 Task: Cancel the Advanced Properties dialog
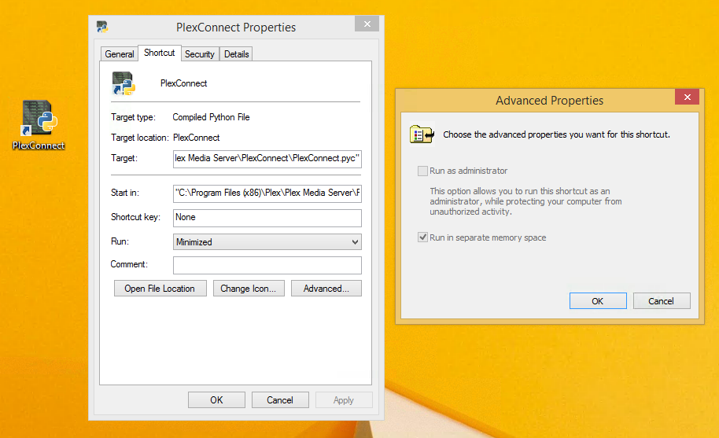pyautogui.click(x=662, y=301)
